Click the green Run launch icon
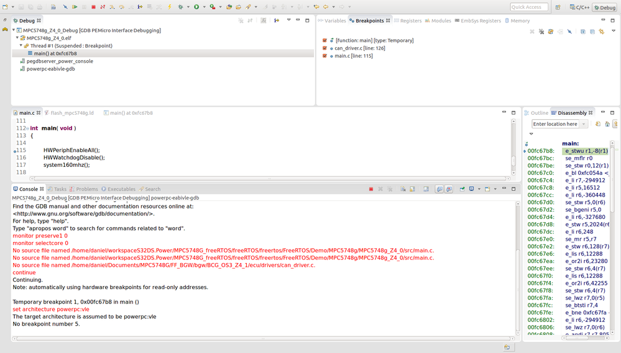The width and height of the screenshot is (621, 353). point(196,7)
